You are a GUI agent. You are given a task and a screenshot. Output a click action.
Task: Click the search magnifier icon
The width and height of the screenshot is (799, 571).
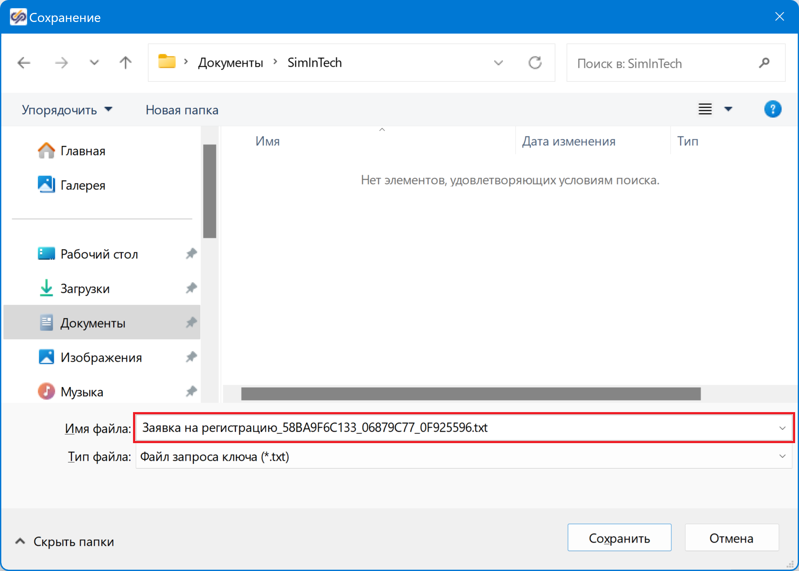point(764,63)
